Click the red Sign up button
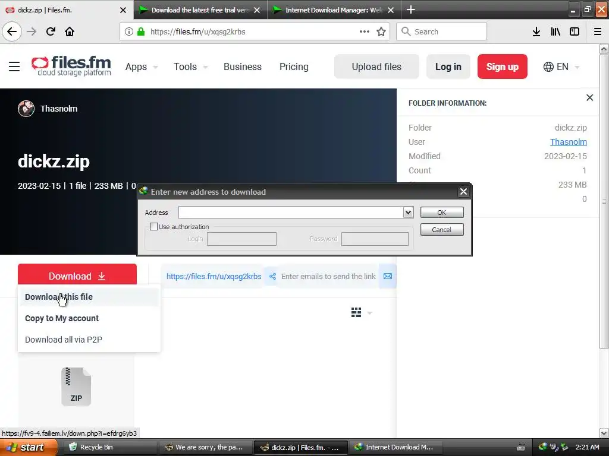609x456 pixels. [502, 66]
